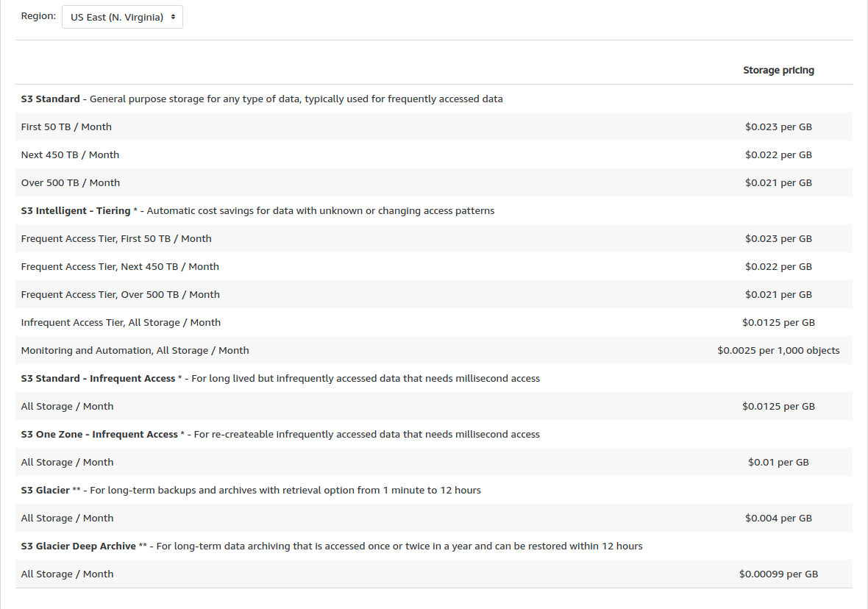Select the S3 Standard Over 500 TB / Month label
868x609 pixels.
(71, 182)
